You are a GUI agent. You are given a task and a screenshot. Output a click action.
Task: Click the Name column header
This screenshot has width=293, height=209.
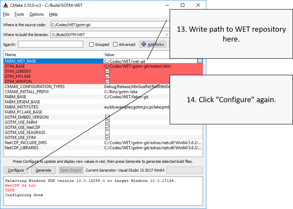[x=53, y=55]
